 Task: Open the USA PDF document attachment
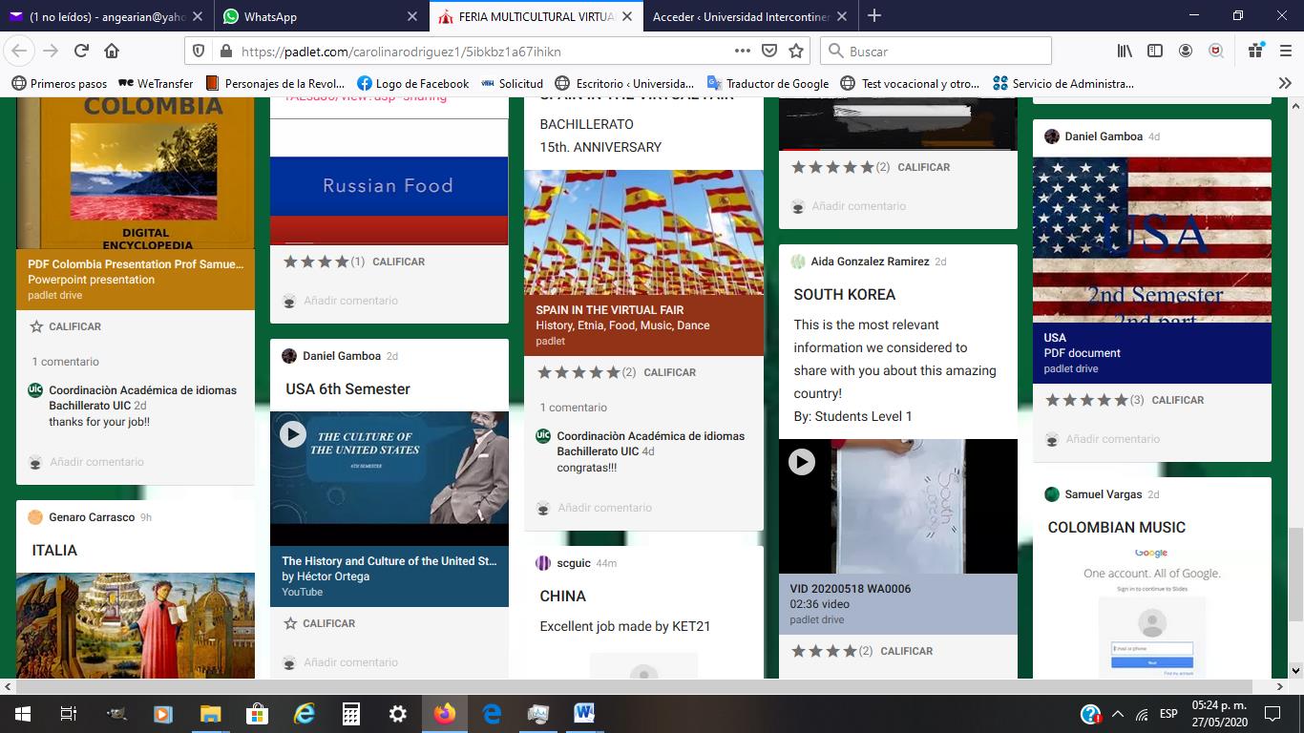[x=1152, y=352]
